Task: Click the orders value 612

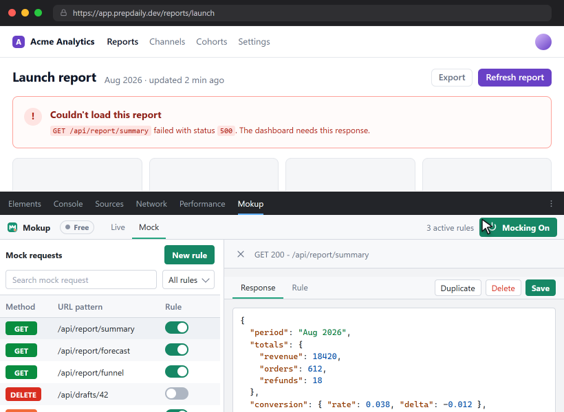Action: click(315, 369)
